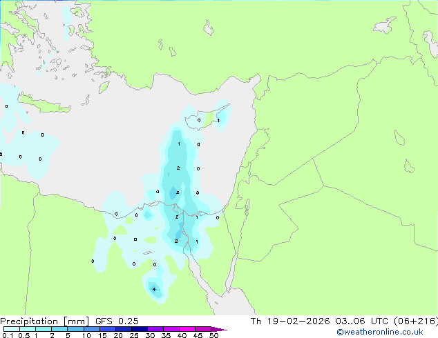Click the 2–5 mm legend swatch
This screenshot has width=438, height=338.
pos(59,329)
